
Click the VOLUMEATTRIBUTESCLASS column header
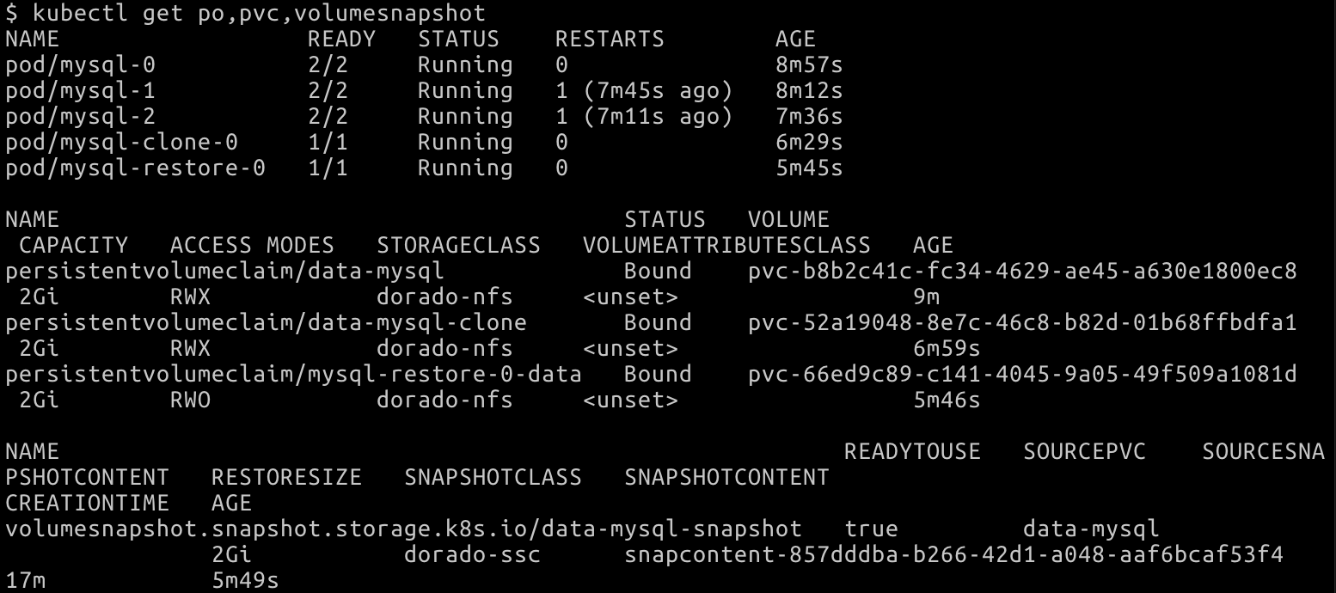[x=726, y=245]
